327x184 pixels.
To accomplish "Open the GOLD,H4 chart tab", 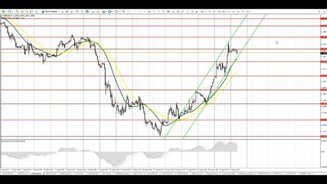I will 79,174.
